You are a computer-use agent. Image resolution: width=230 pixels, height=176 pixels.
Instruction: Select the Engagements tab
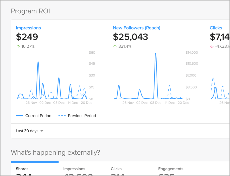point(171,169)
